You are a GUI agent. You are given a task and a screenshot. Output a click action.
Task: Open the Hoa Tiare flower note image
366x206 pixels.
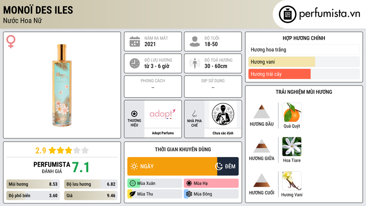[x=292, y=147]
